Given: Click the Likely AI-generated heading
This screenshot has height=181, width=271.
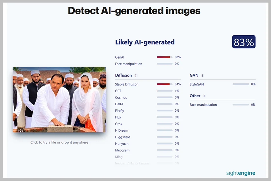Looking at the screenshot, I should point(145,42).
